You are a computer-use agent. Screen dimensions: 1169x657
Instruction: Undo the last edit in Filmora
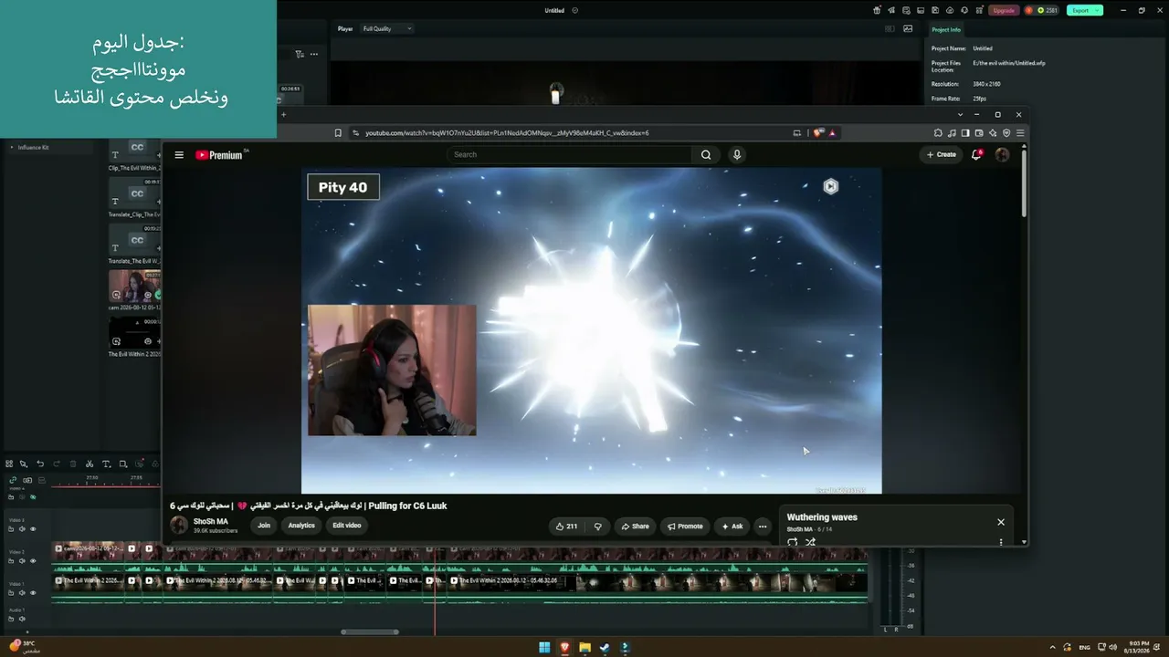coord(40,464)
